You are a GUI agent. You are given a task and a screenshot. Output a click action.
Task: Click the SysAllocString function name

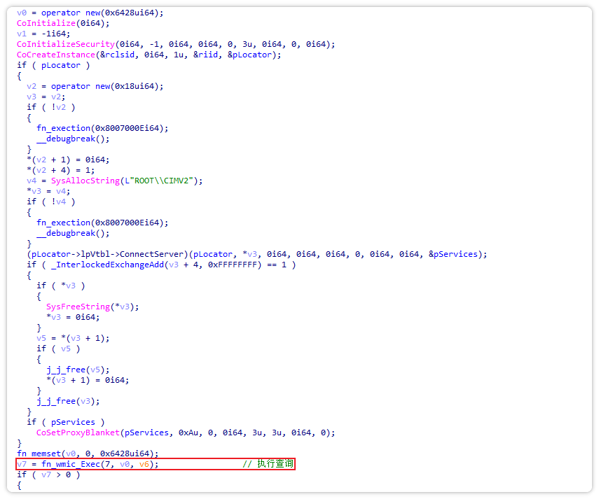pyautogui.click(x=83, y=181)
